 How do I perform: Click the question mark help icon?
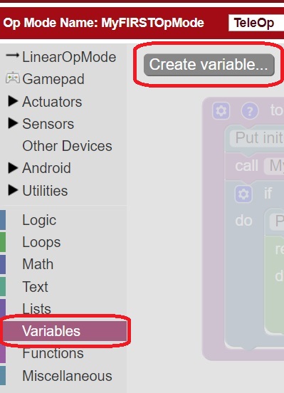pyautogui.click(x=250, y=110)
